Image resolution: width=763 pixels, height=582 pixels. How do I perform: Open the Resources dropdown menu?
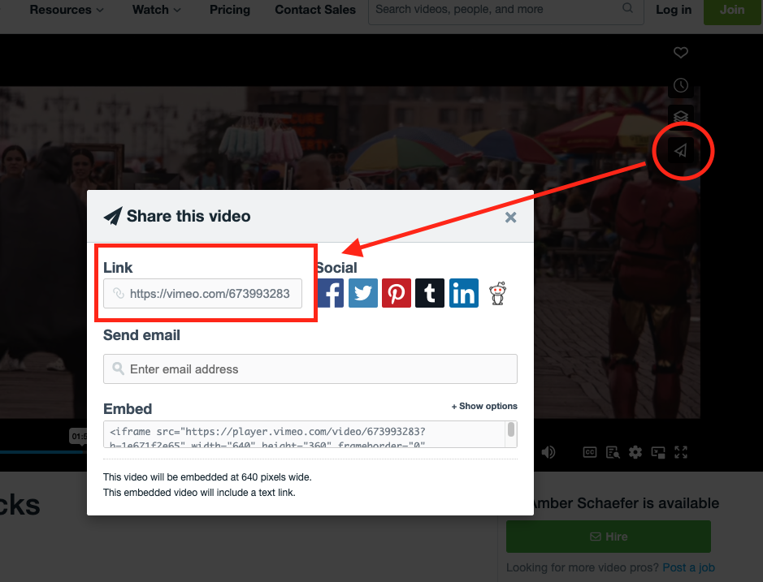click(x=67, y=10)
